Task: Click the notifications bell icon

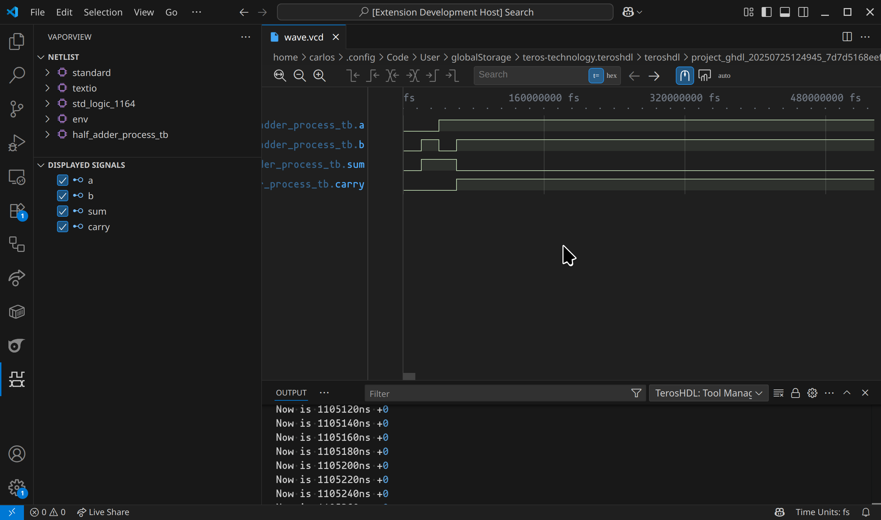Action: [866, 512]
